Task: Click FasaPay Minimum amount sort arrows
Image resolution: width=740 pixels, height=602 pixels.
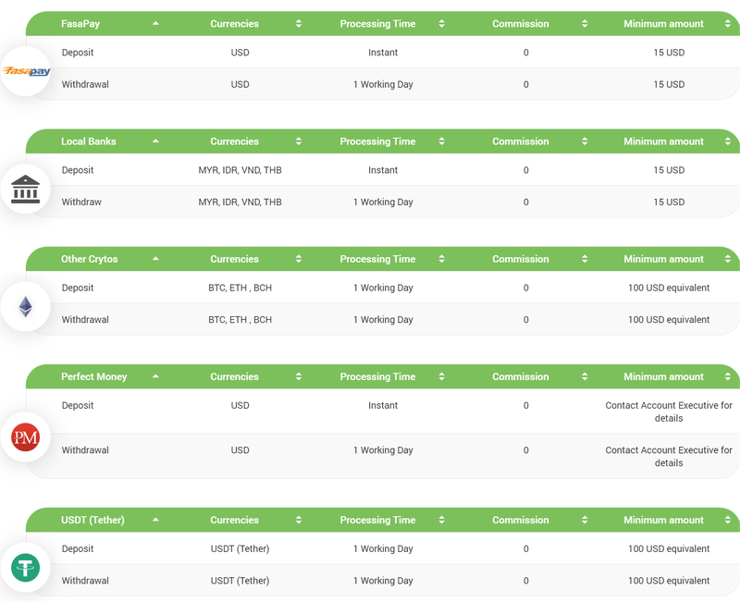Action: click(x=727, y=24)
